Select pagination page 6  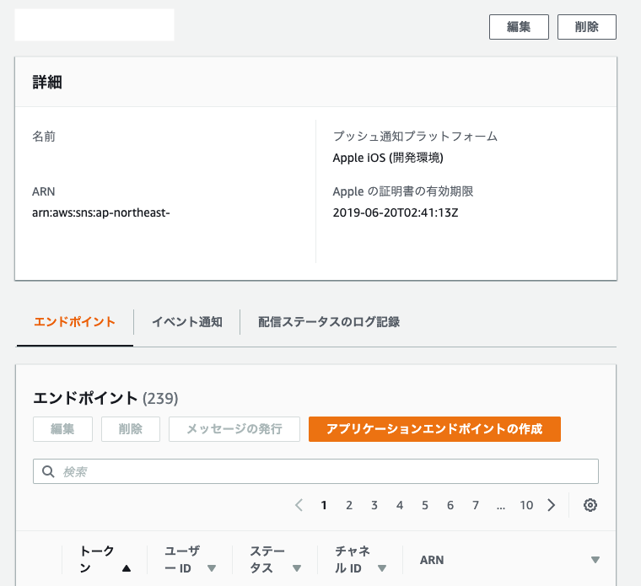point(450,506)
